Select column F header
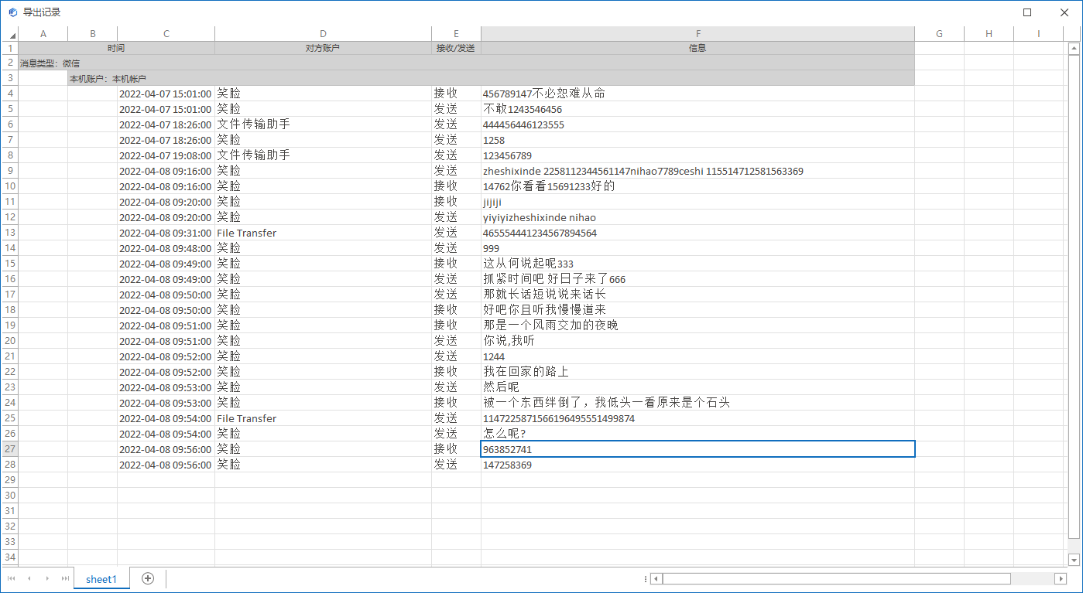 coord(698,34)
